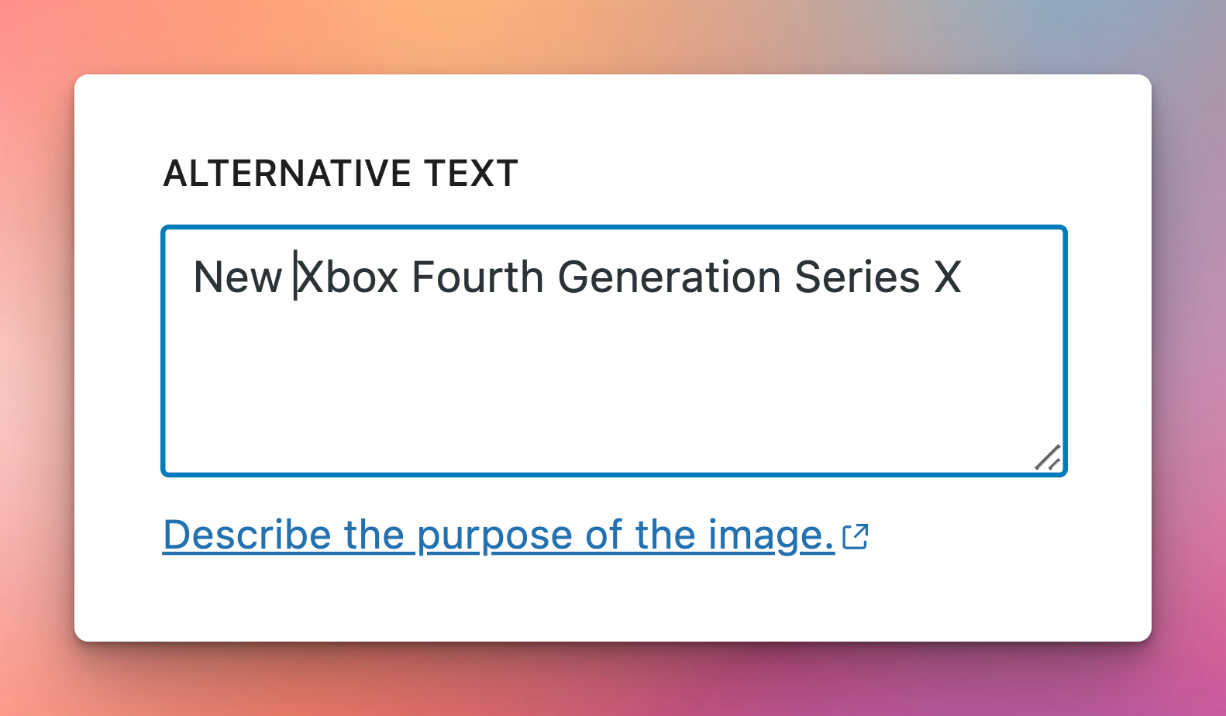
Task: Place cursor after the final letter X
Action: point(963,277)
